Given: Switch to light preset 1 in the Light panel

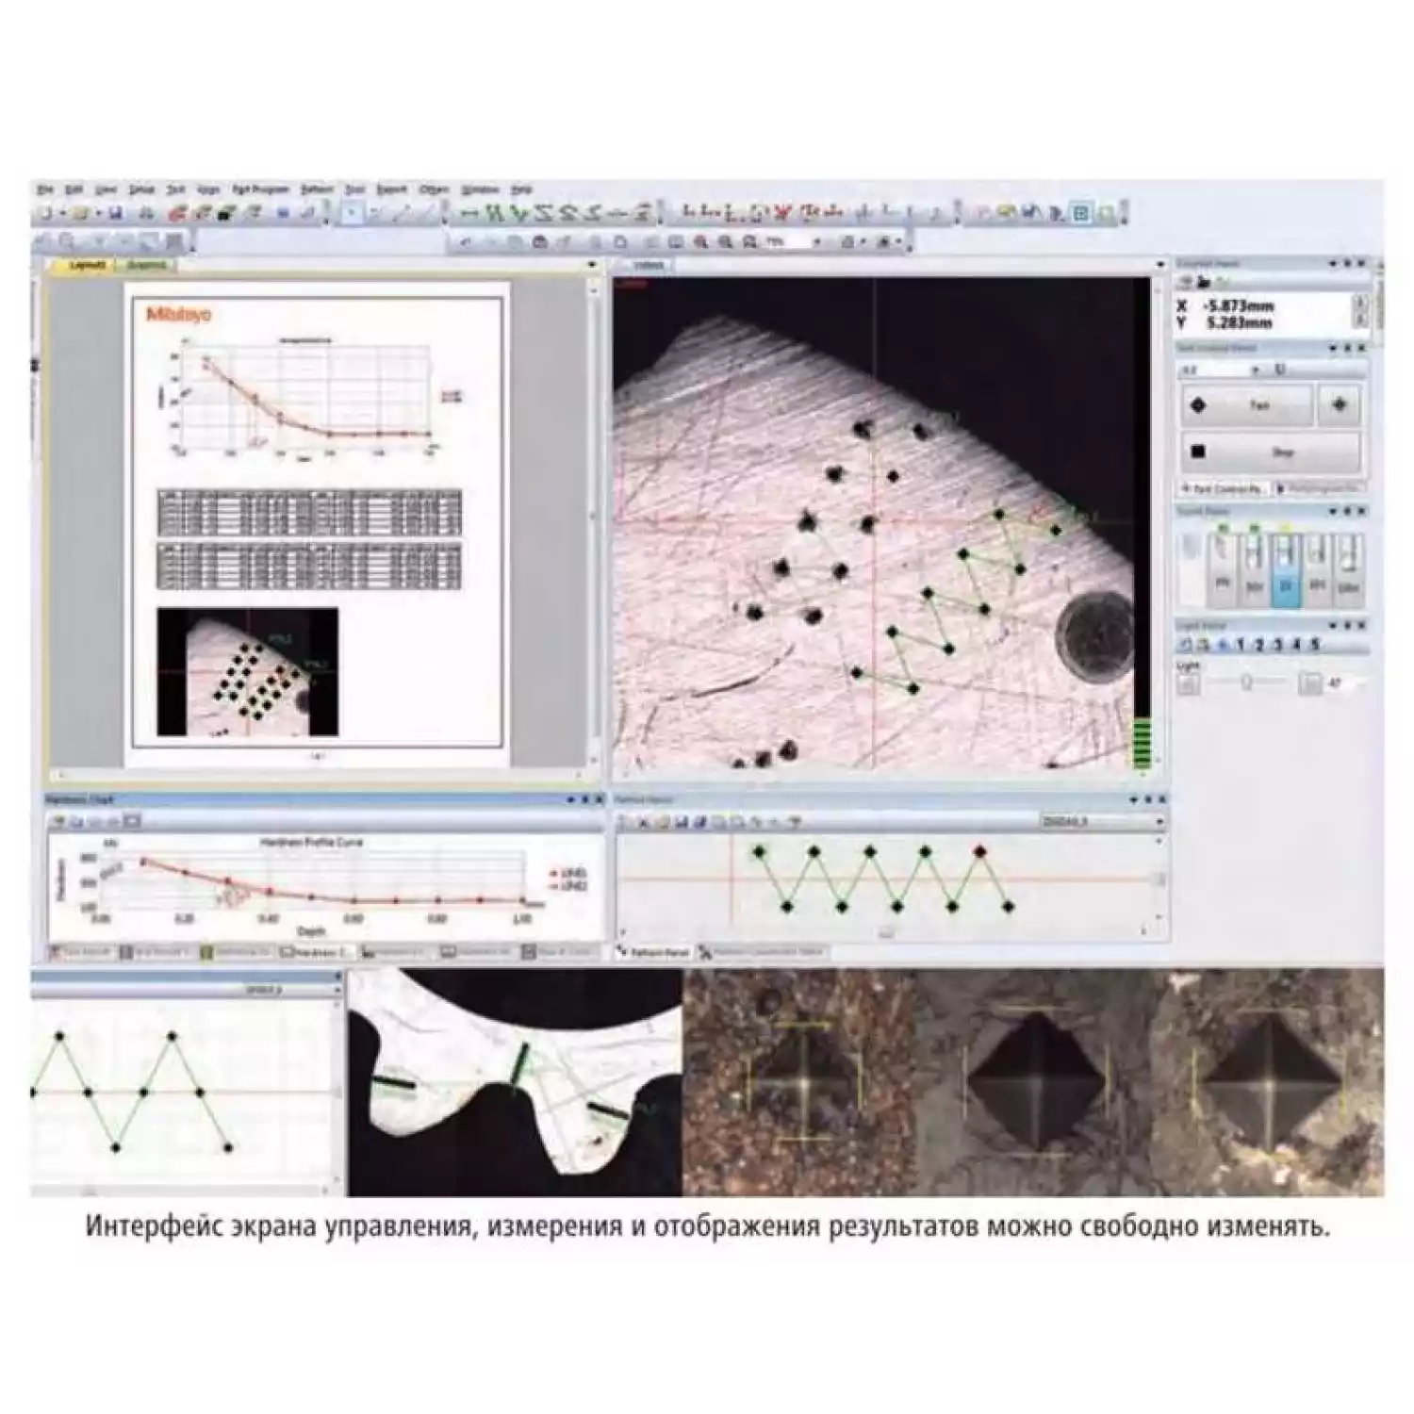Looking at the screenshot, I should (1241, 645).
